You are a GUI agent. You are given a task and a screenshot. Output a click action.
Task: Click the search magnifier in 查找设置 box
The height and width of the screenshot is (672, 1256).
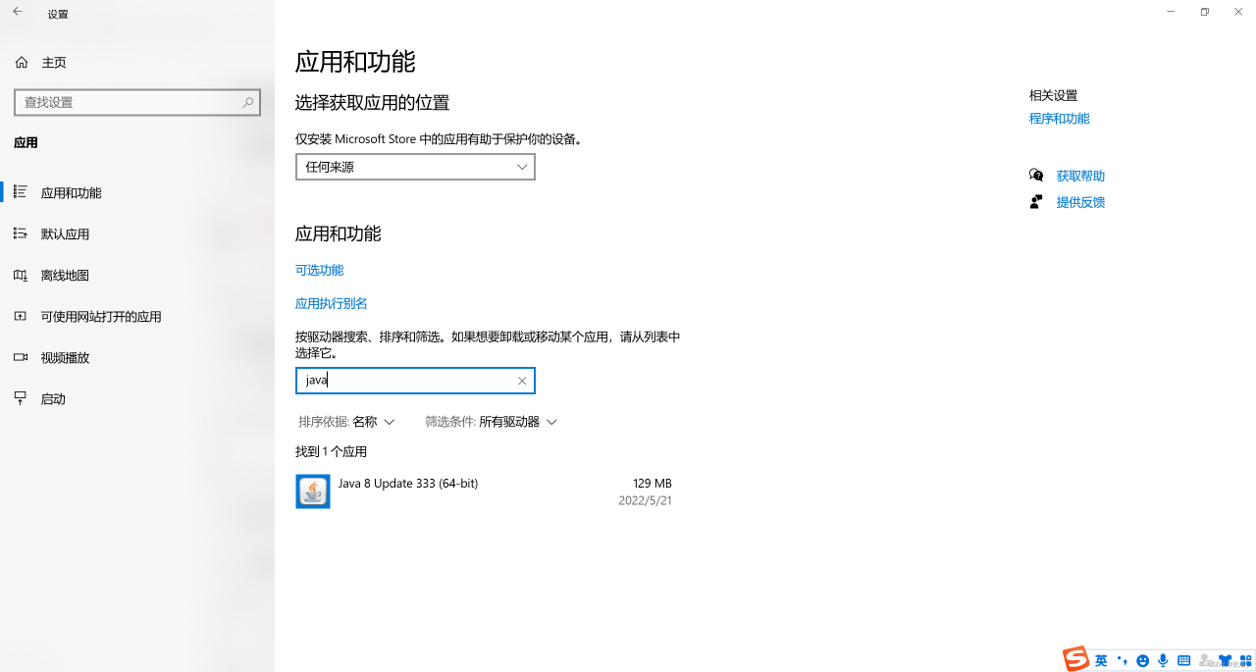pos(248,102)
